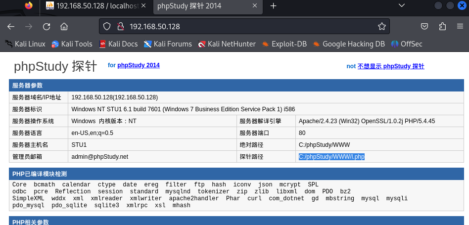The width and height of the screenshot is (469, 225).
Task: Open the Pocket save icon
Action: click(424, 26)
